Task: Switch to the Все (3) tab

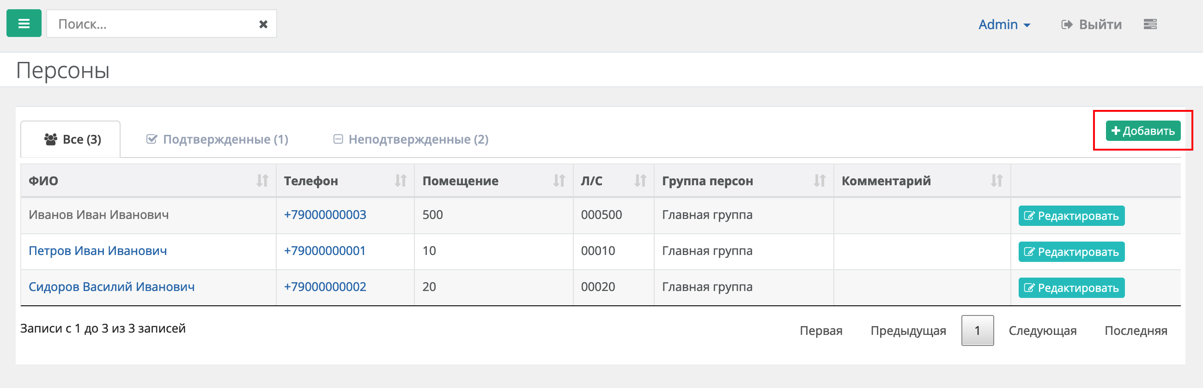Action: coord(71,139)
